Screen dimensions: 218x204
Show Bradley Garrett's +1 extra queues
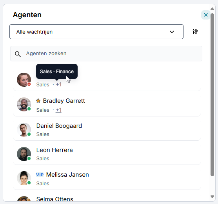58,110
